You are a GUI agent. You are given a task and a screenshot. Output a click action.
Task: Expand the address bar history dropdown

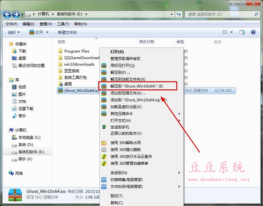(x=171, y=14)
